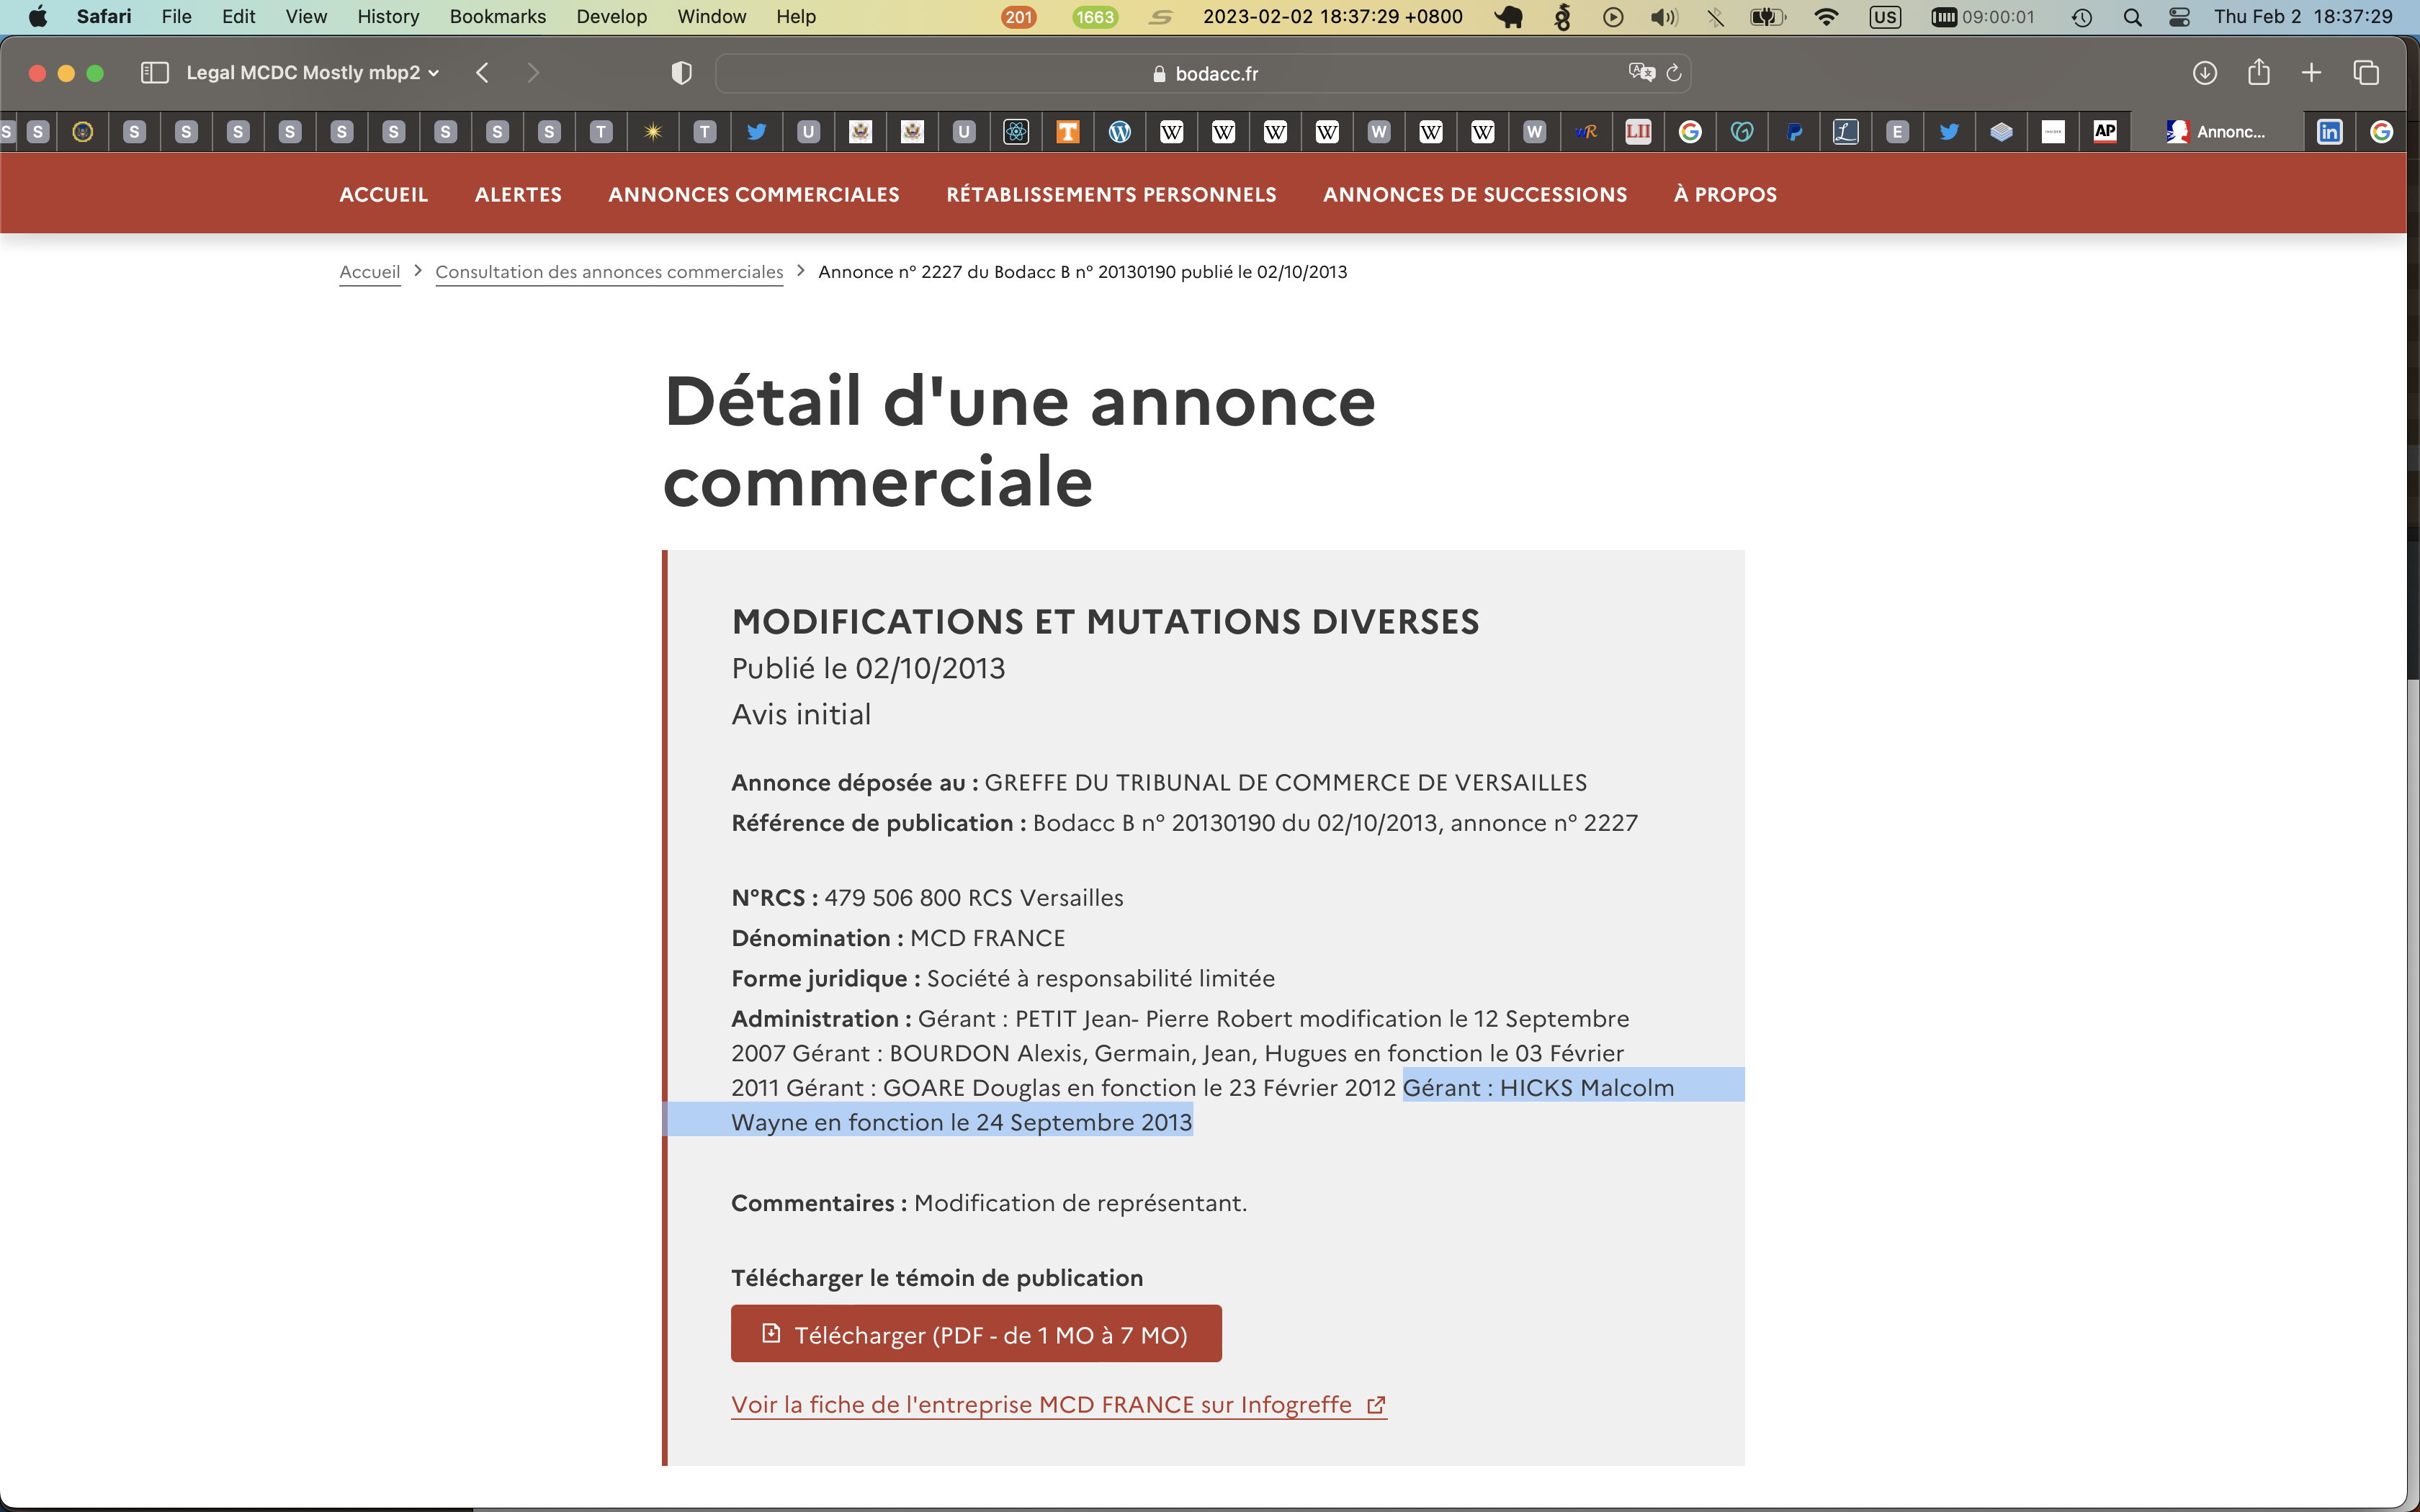Show tab overview icon
Screen dimensions: 2420x1512
(2365, 73)
